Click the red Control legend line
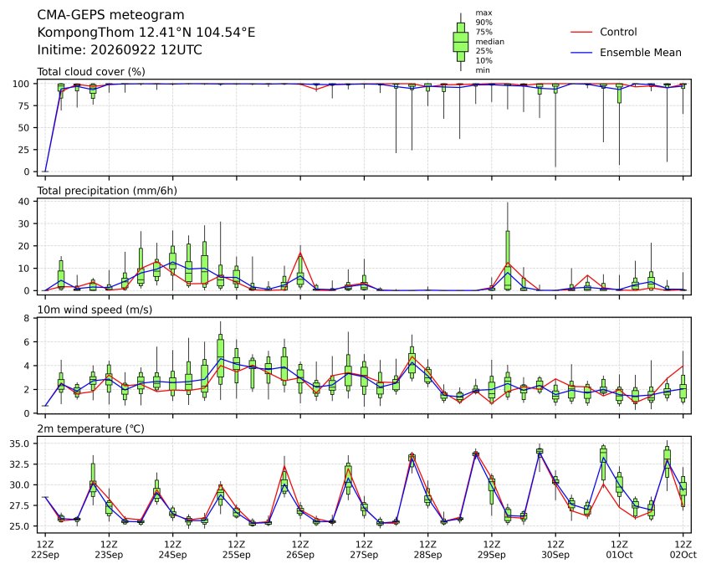Viewport: 706px width, 569px height. tap(581, 32)
